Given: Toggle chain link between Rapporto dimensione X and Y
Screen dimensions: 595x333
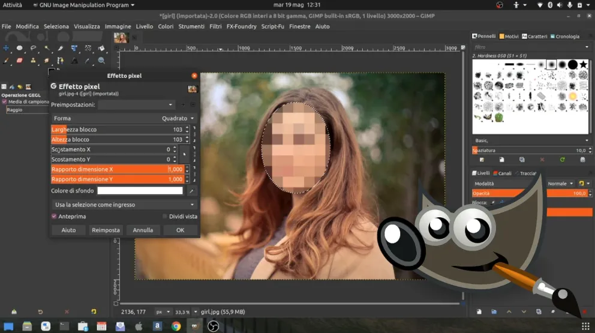Looking at the screenshot, I should tap(194, 174).
